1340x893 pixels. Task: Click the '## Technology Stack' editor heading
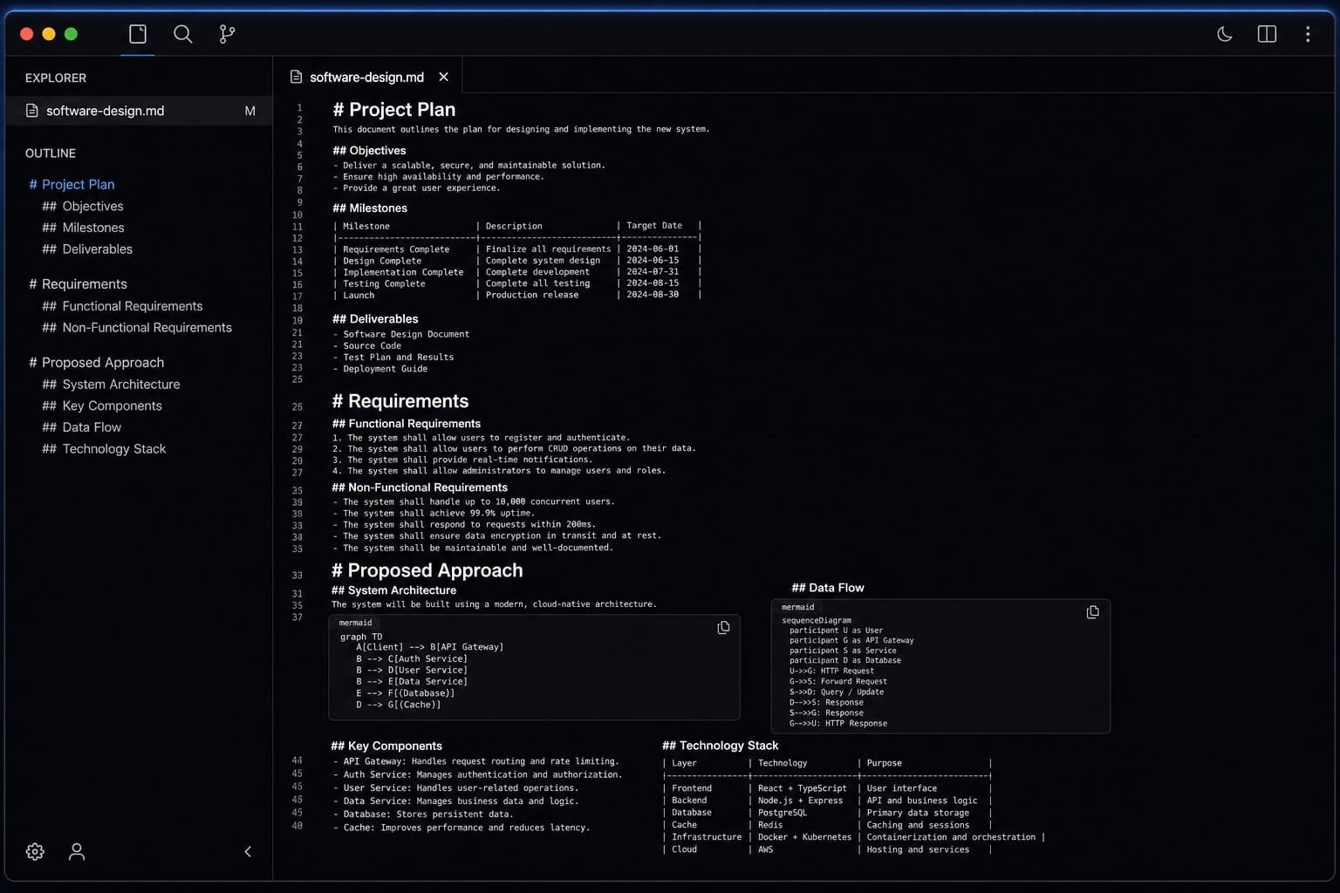tap(721, 746)
